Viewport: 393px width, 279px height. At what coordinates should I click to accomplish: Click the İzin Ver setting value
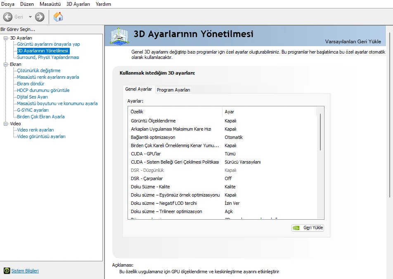[x=232, y=204]
